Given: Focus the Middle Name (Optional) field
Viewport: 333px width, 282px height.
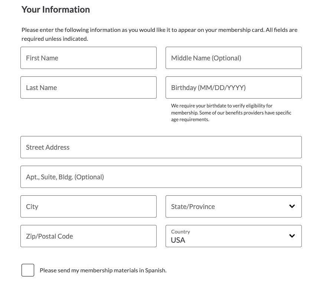Looking at the screenshot, I should pyautogui.click(x=234, y=58).
